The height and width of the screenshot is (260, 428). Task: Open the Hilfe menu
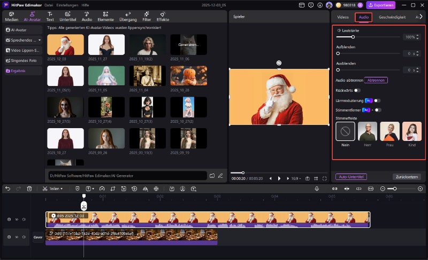pos(85,5)
